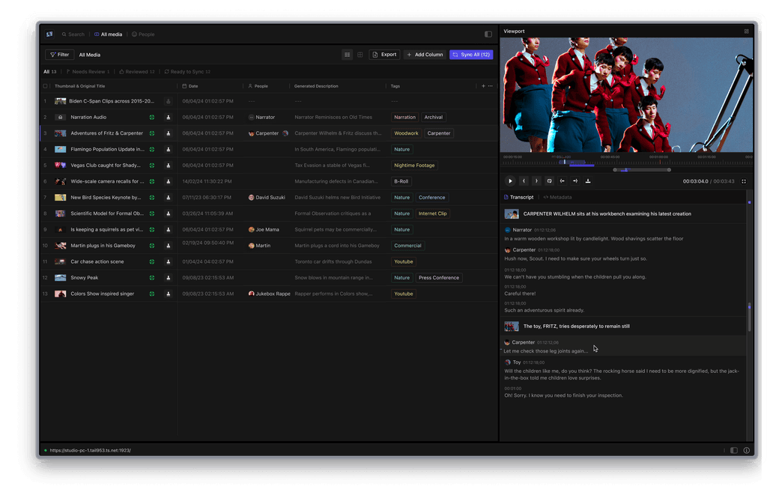Click the frame download icon in playback bar
The width and height of the screenshot is (767, 486).
coord(589,180)
